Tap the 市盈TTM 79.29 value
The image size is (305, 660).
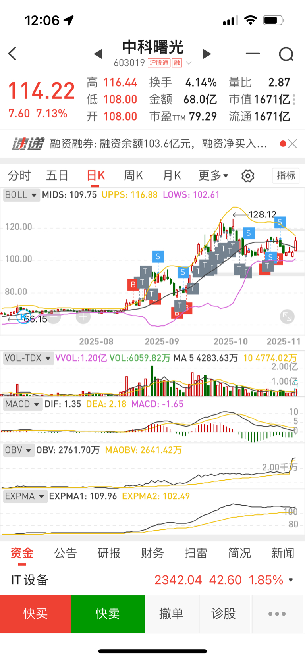[203, 117]
